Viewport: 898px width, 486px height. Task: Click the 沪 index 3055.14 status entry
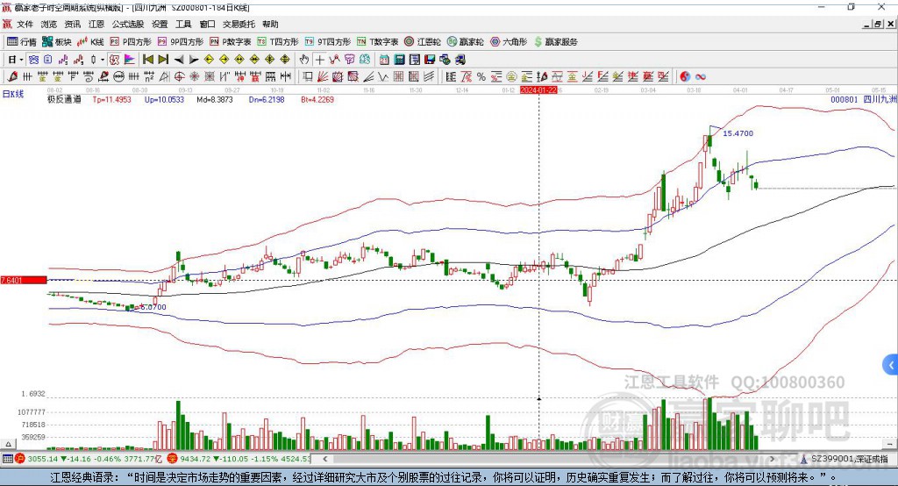(x=90, y=459)
